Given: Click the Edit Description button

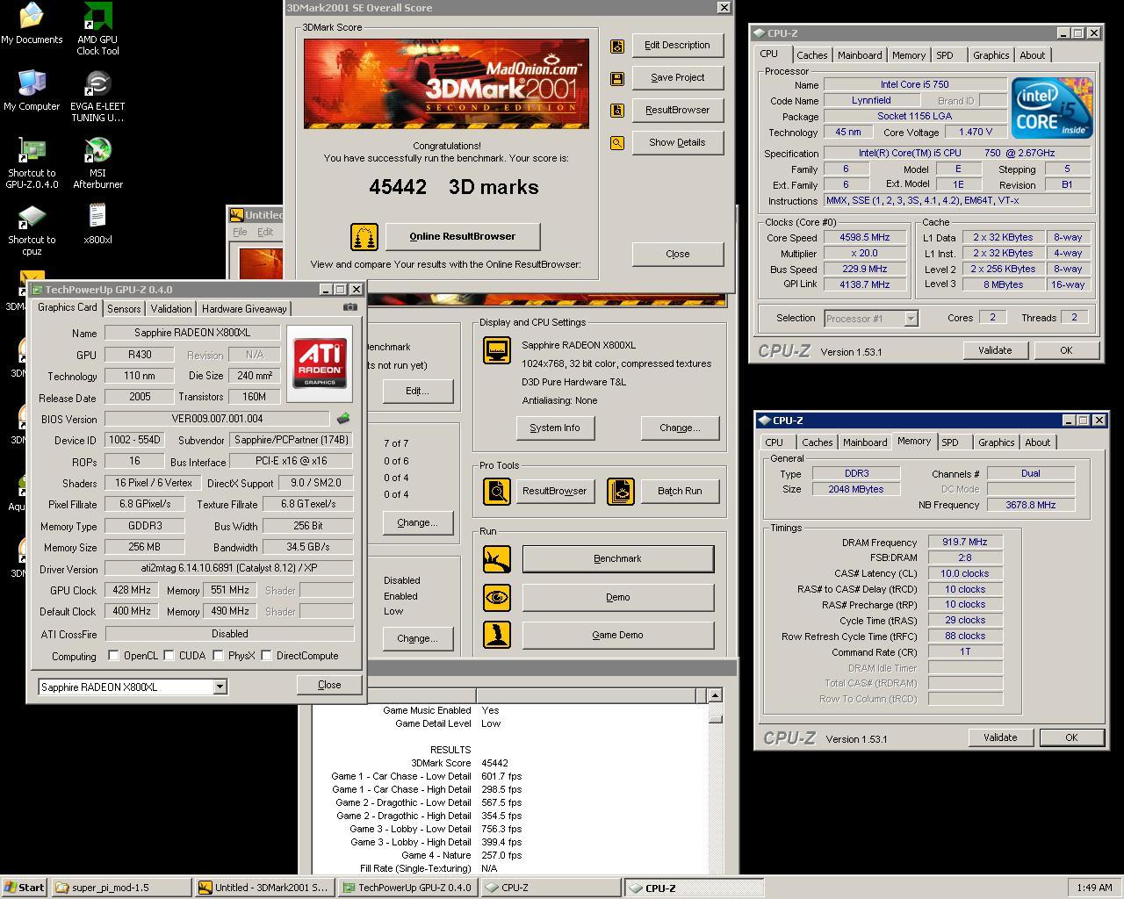Looking at the screenshot, I should tap(677, 46).
